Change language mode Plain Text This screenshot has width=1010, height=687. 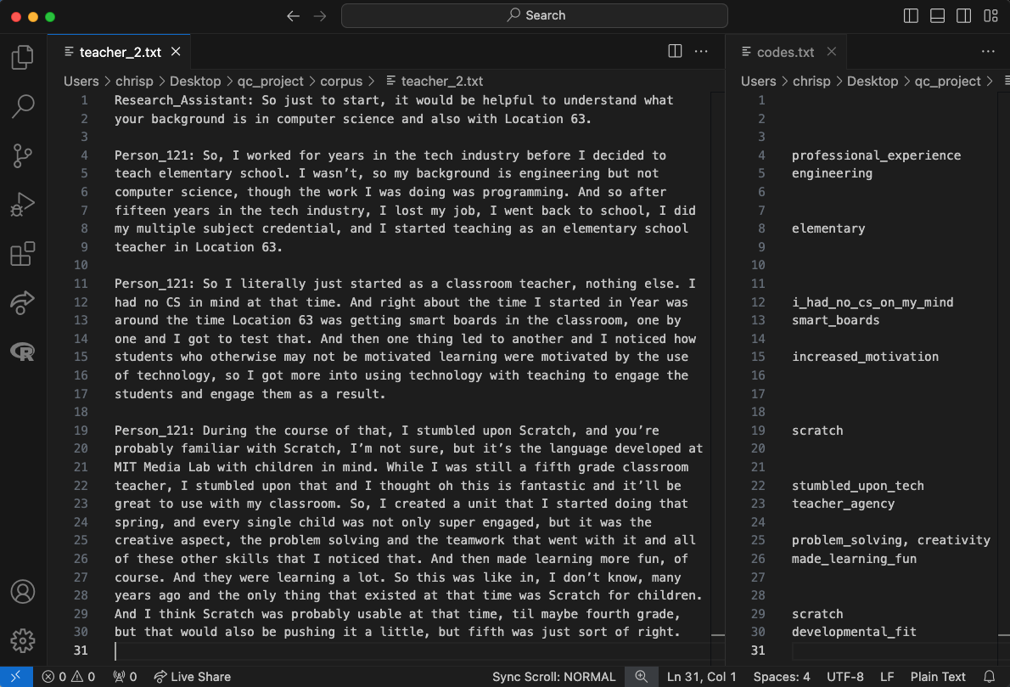938,677
